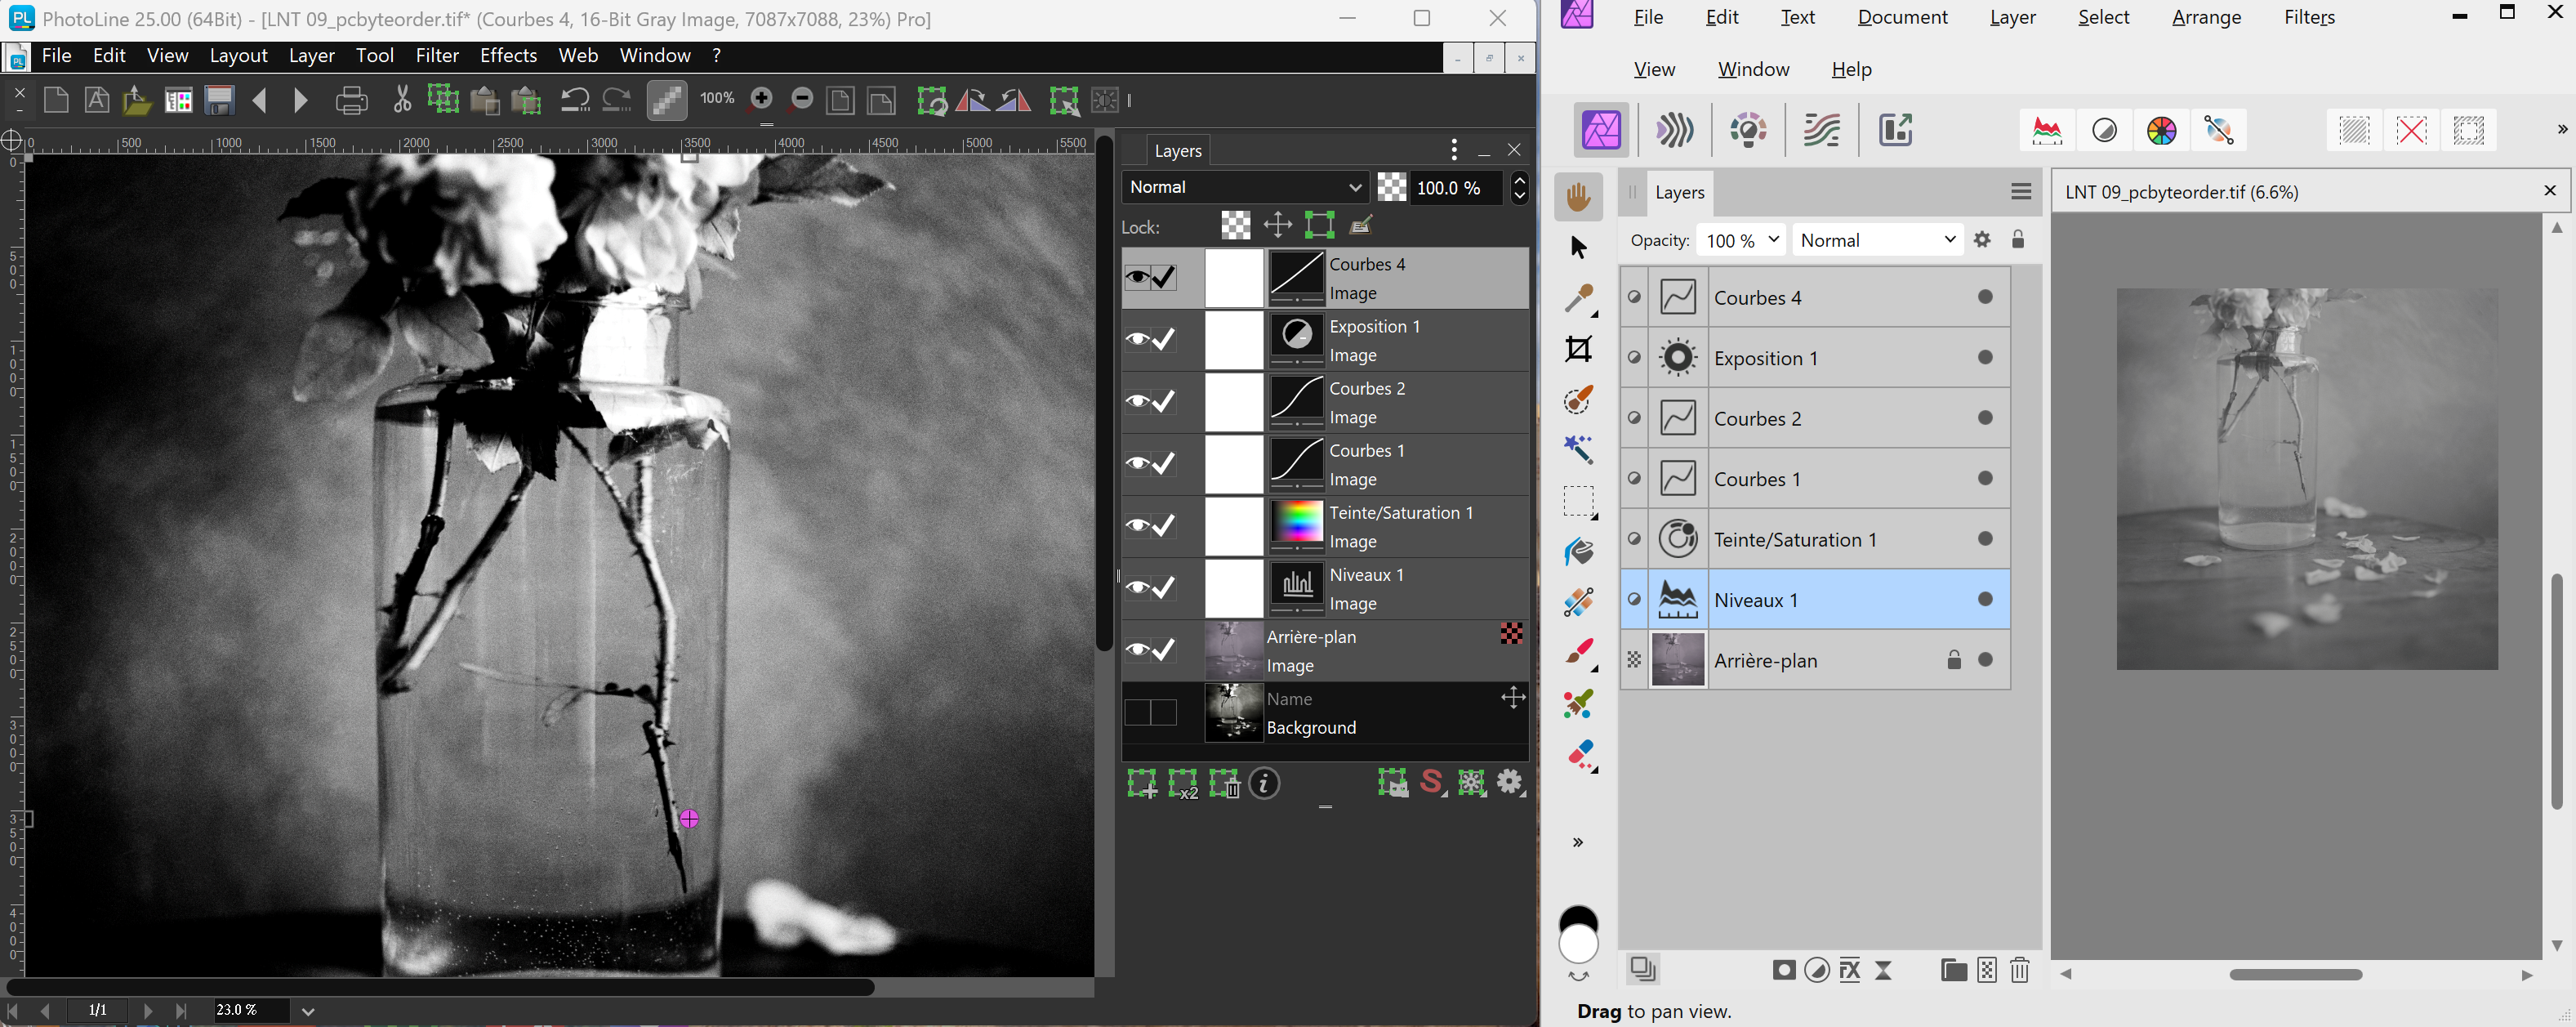Hide the Arrière-plan layer in PhotoLine
Viewport: 2576px width, 1027px height.
coord(1137,649)
